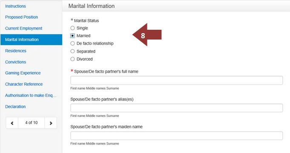Image resolution: width=290 pixels, height=153 pixels.
Task: Go to next page arrow
Action: [51, 123]
